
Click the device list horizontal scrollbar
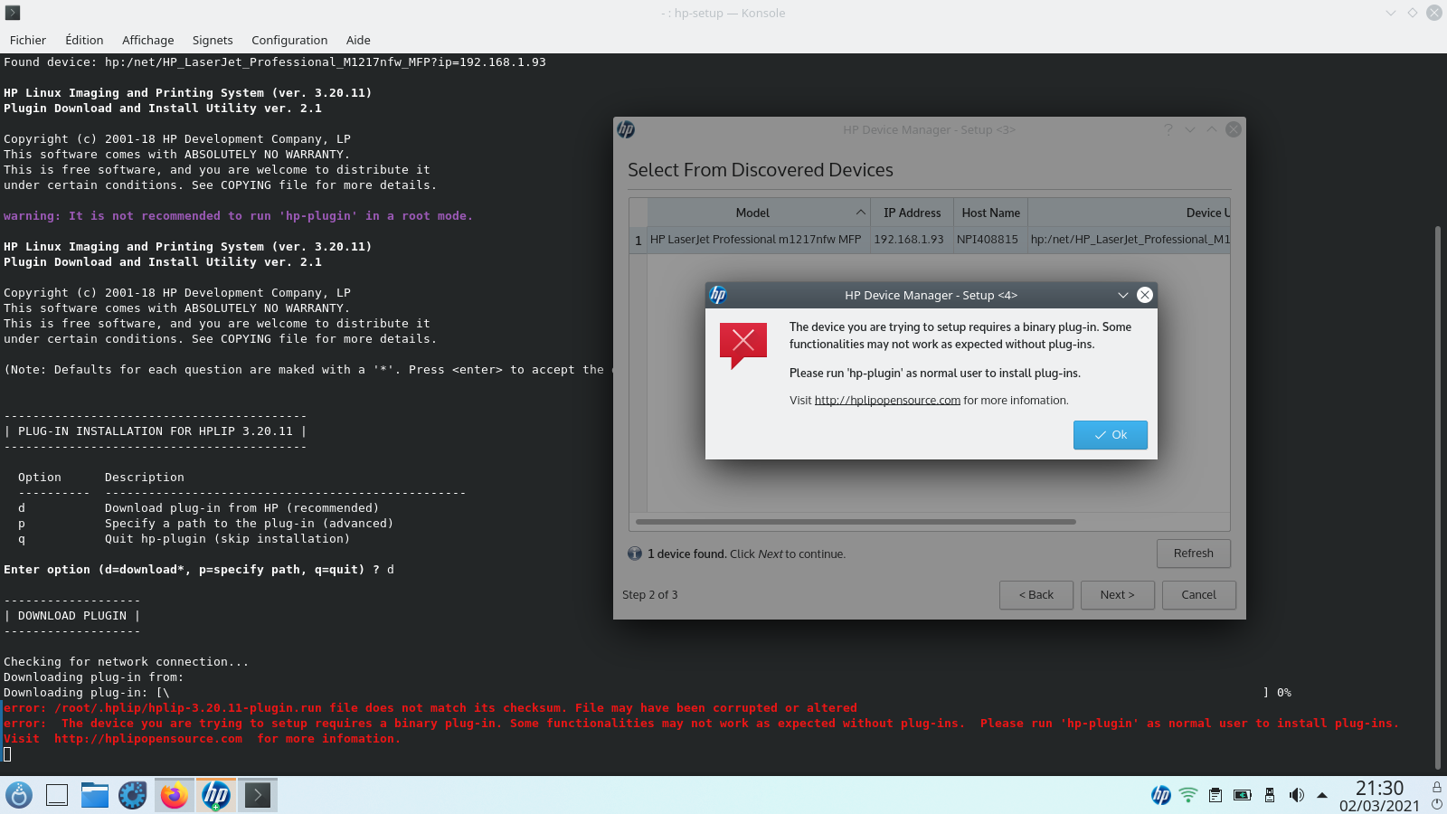(856, 522)
